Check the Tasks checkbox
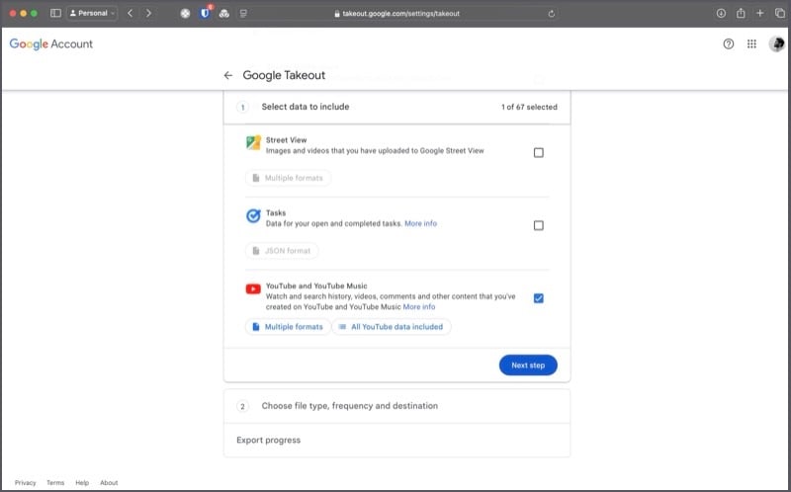The width and height of the screenshot is (791, 492). 538,225
